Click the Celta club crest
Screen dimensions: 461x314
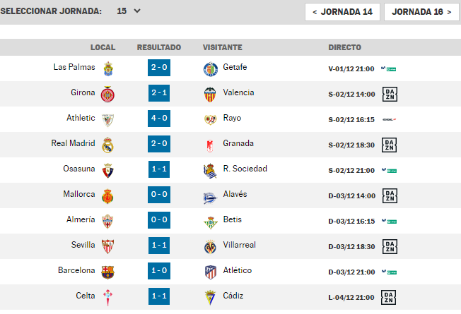[108, 297]
